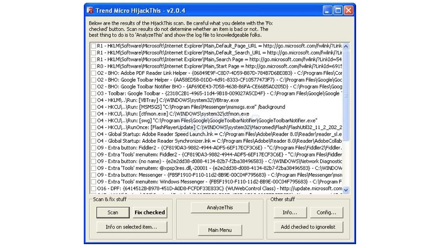Maximize the HijackThis window
Image resolution: width=441 pixels, height=248 pixels.
(x=338, y=10)
